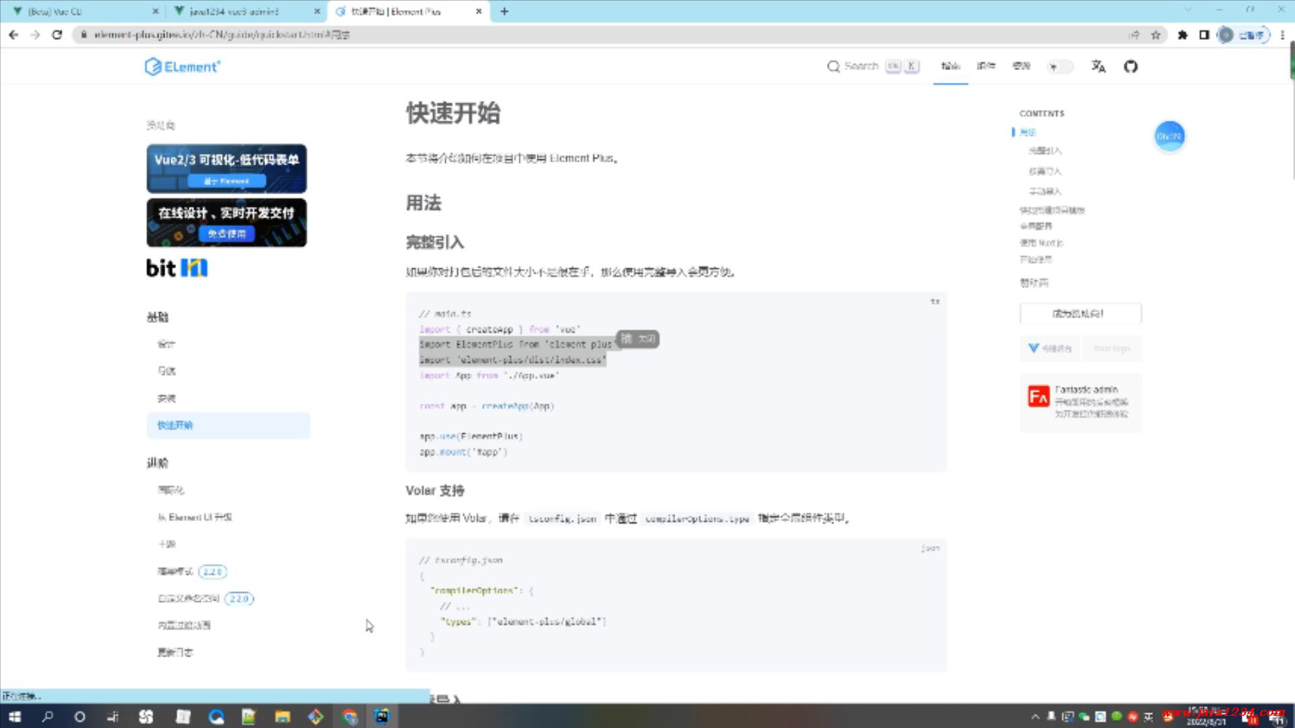Screen dimensions: 1295x728
Task: Switch to the java1234 vue3 admin tab
Action: [x=244, y=11]
